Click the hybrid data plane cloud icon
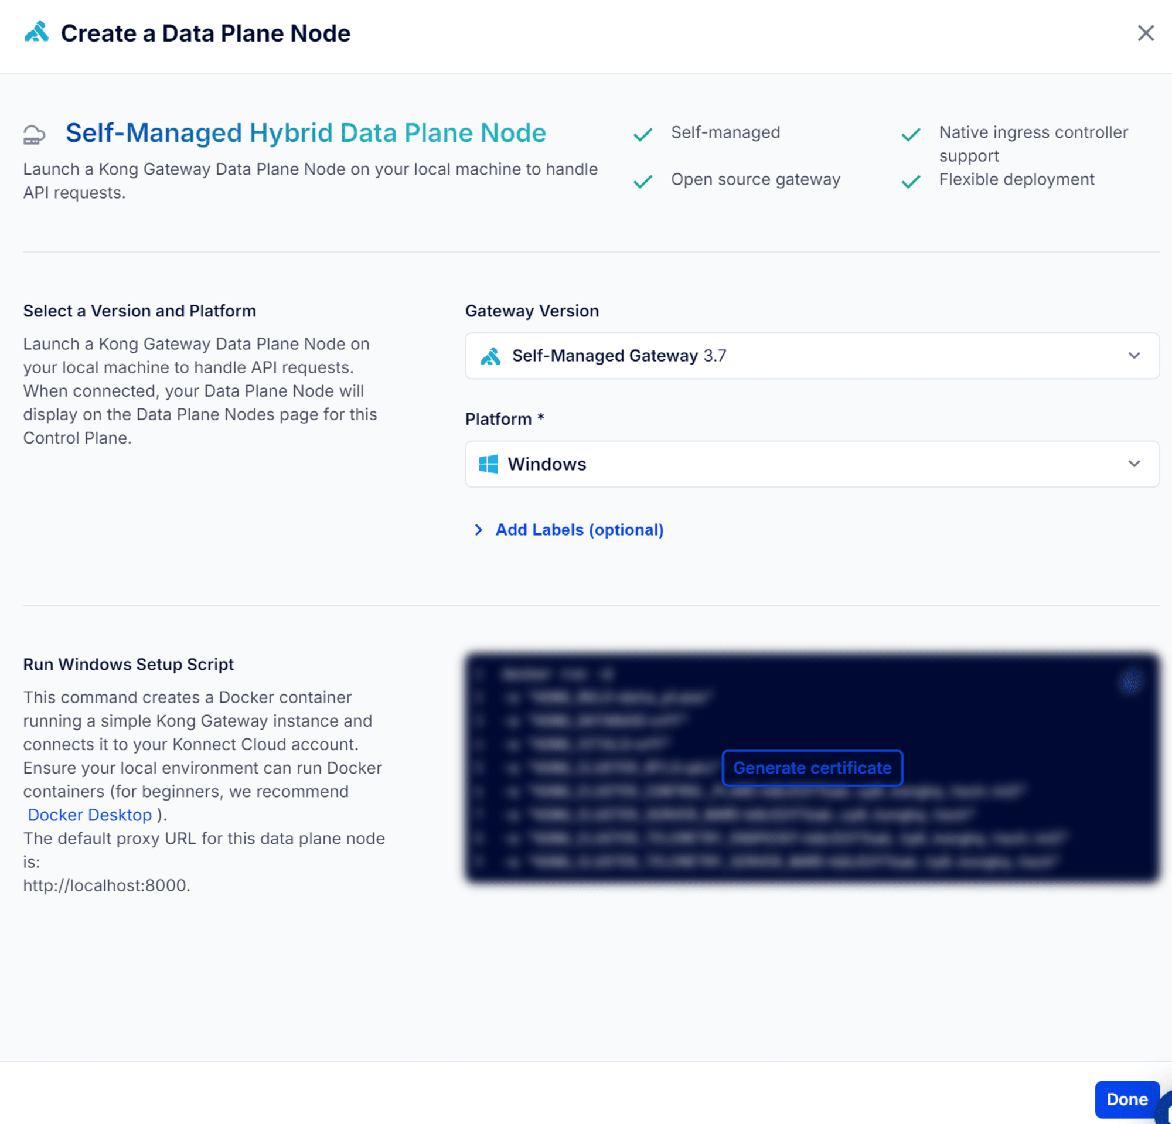Image resolution: width=1172 pixels, height=1124 pixels. (x=34, y=135)
